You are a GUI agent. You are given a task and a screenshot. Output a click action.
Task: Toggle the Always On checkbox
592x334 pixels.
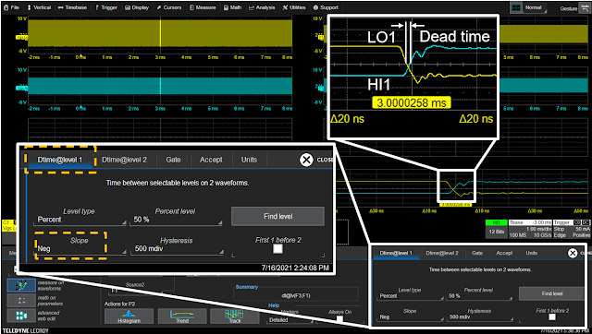339,319
